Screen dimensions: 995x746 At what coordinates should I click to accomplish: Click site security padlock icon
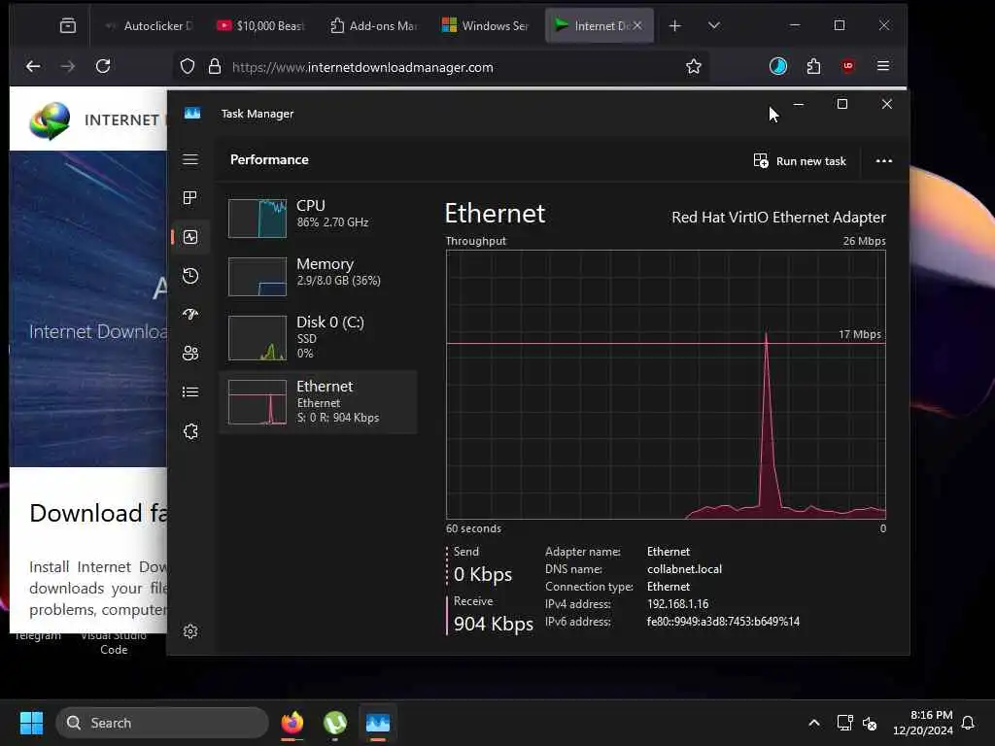[215, 67]
